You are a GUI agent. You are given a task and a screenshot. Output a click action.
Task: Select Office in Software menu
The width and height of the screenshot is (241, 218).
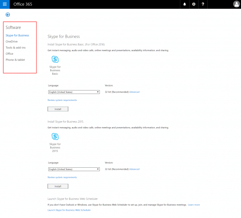(x=10, y=54)
